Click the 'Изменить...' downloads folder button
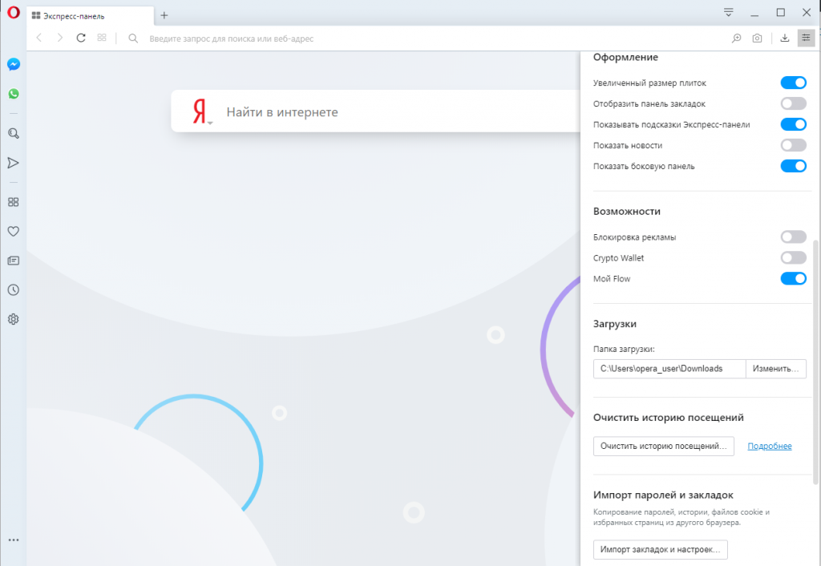Screen dimensions: 821x566 (774, 369)
